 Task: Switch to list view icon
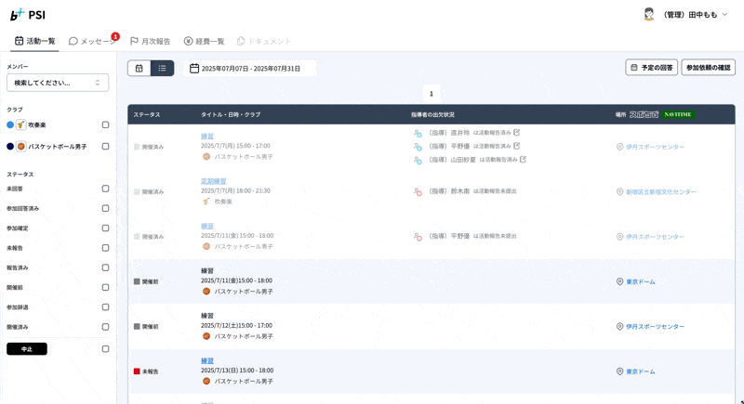162,68
